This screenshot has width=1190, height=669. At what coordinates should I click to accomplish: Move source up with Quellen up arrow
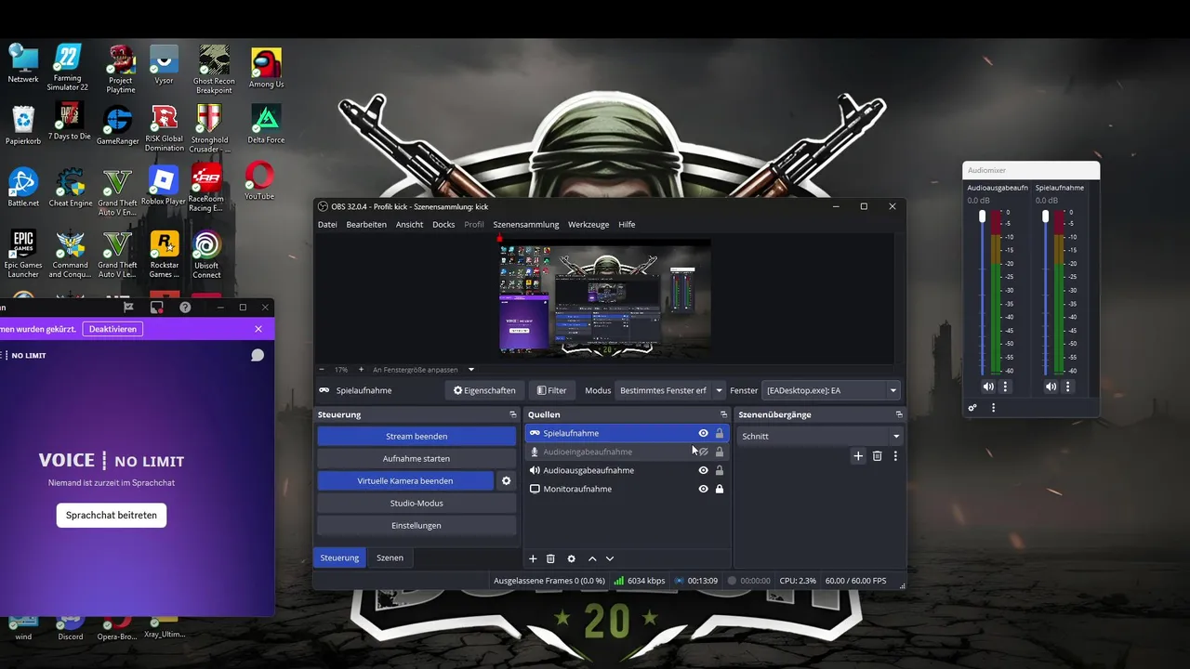592,558
